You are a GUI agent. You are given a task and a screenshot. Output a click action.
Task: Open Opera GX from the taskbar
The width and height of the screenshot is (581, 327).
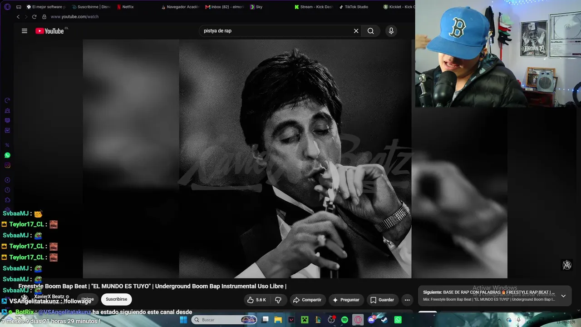pyautogui.click(x=358, y=320)
